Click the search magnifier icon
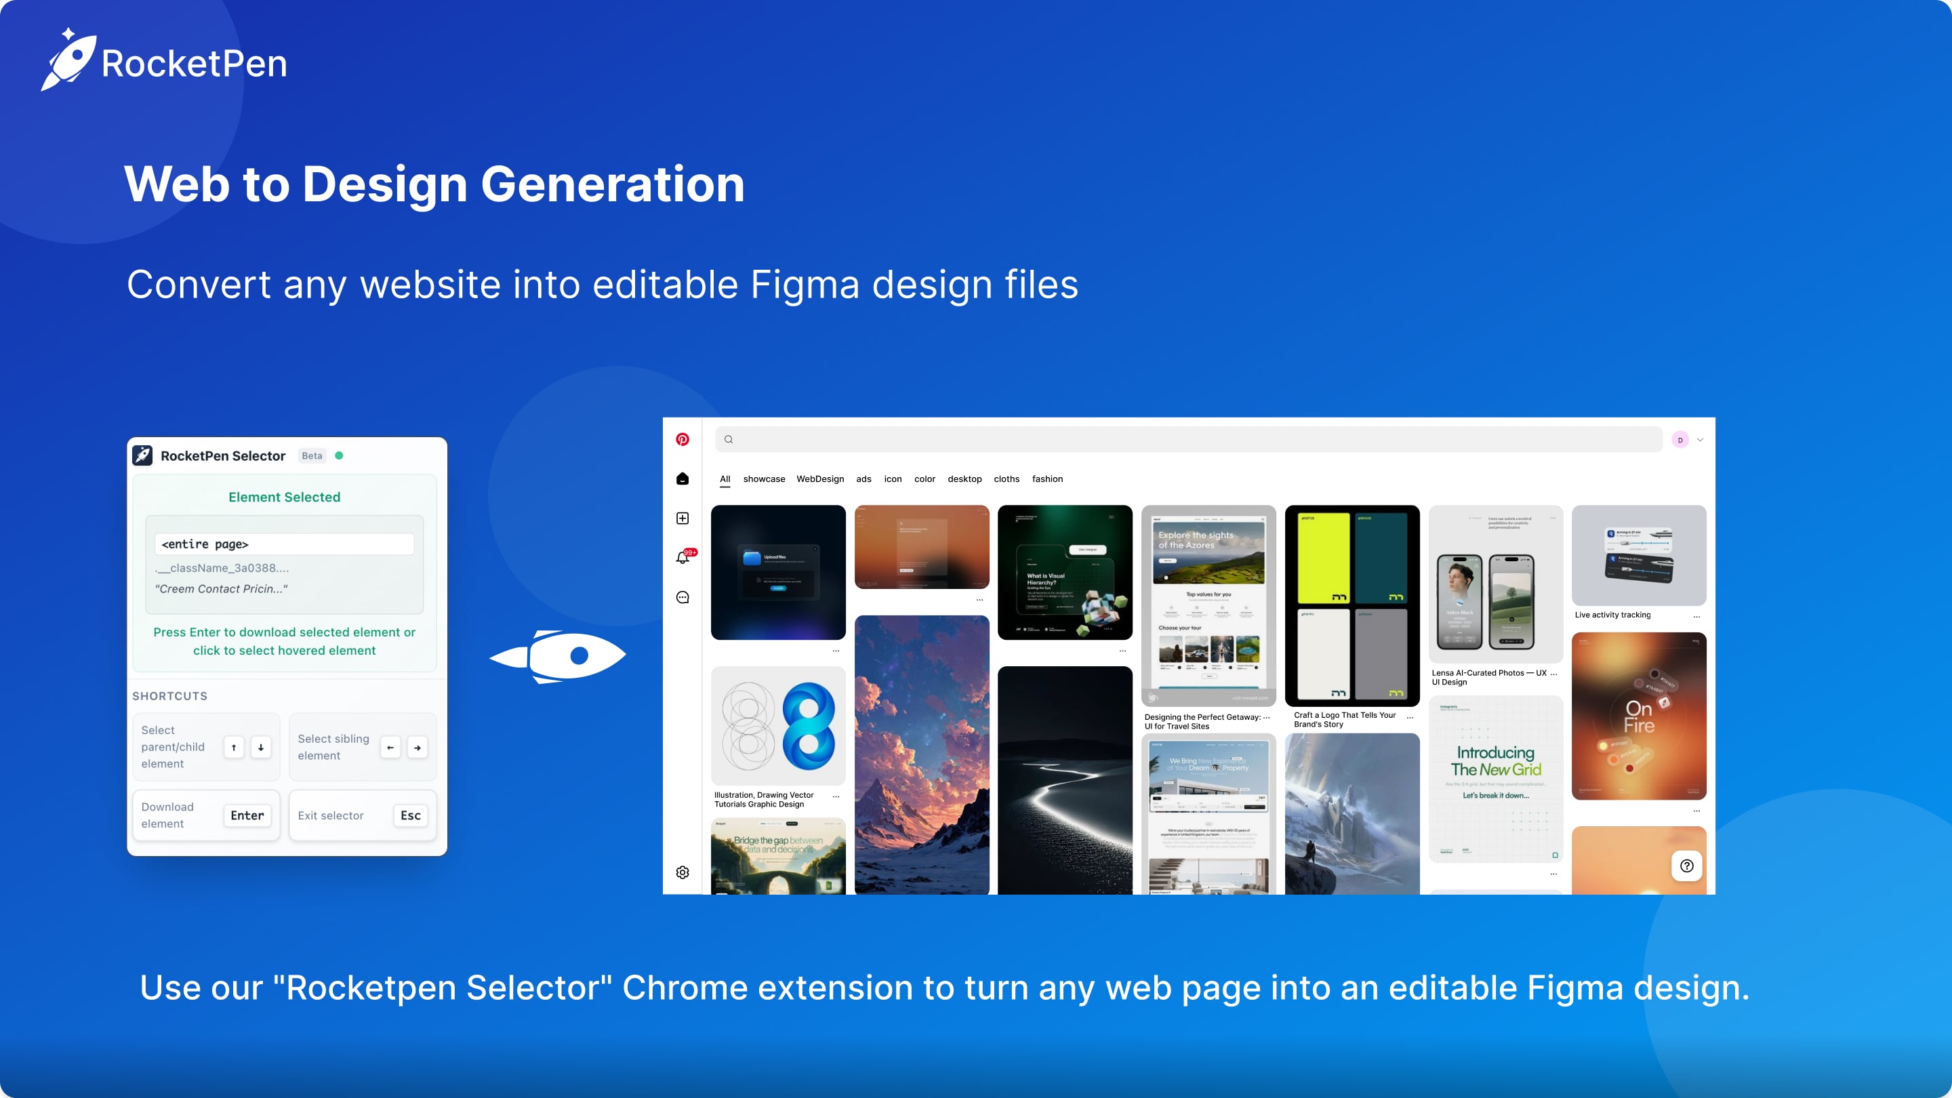The image size is (1952, 1098). [728, 439]
